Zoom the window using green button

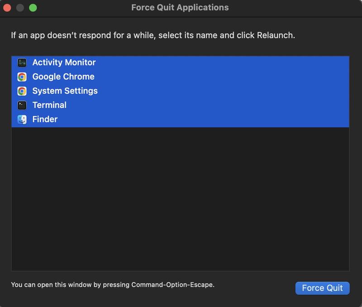33,8
